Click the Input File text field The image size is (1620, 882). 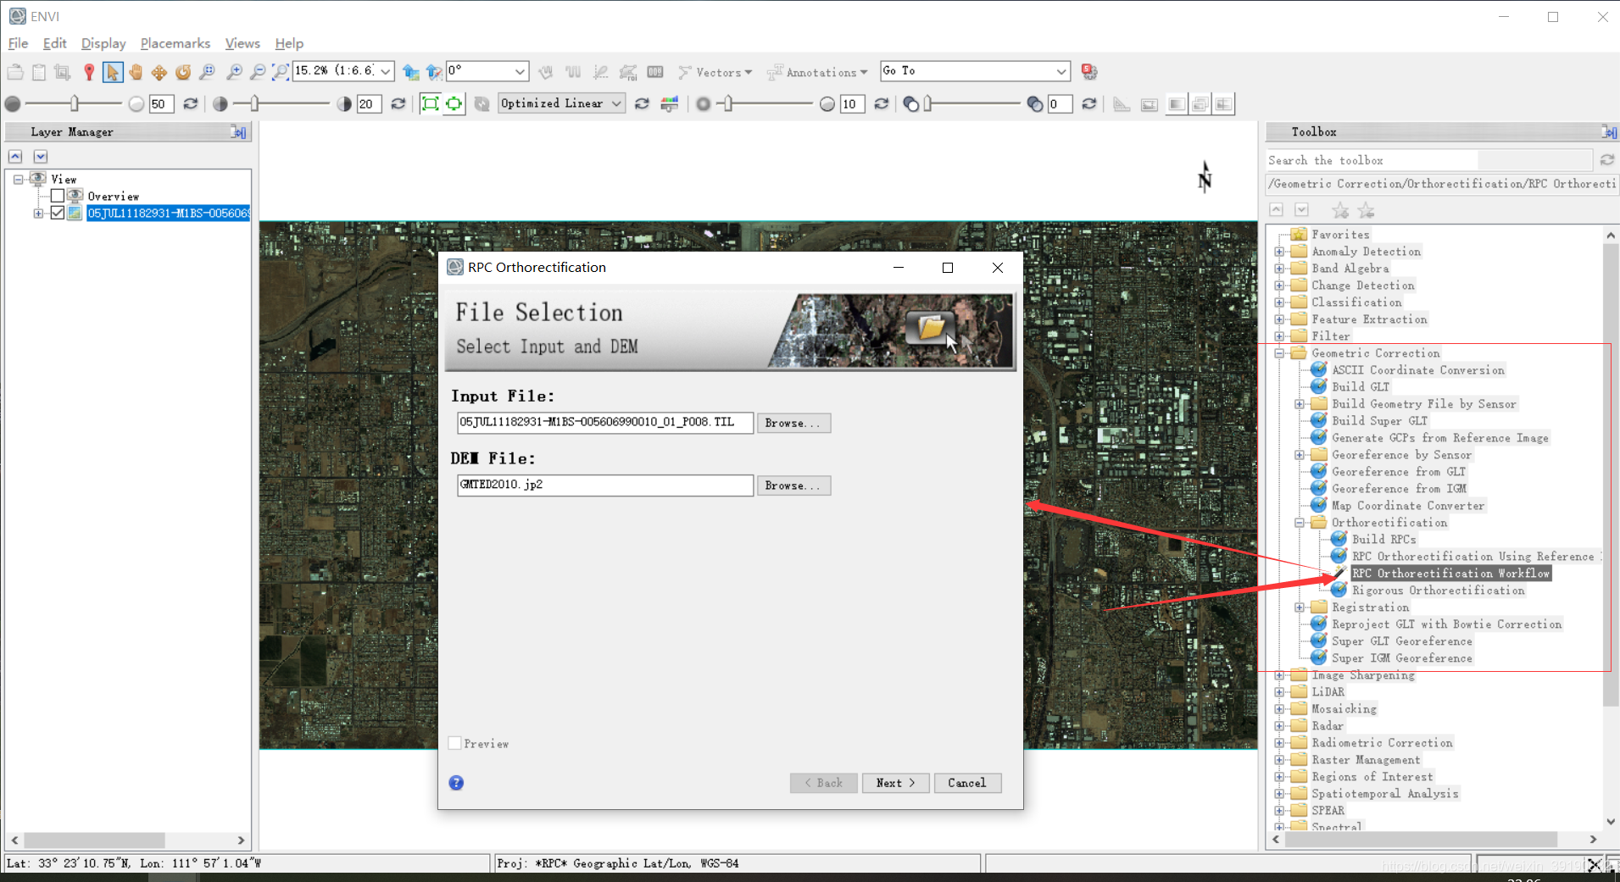pyautogui.click(x=605, y=422)
